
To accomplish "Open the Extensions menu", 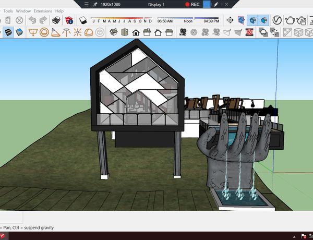I will [x=43, y=10].
